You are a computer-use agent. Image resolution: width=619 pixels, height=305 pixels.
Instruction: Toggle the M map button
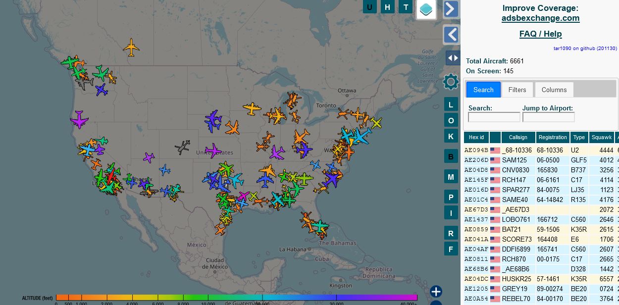tap(451, 177)
